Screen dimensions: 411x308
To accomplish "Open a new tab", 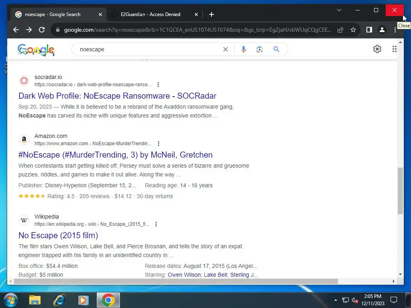I will click(x=212, y=14).
